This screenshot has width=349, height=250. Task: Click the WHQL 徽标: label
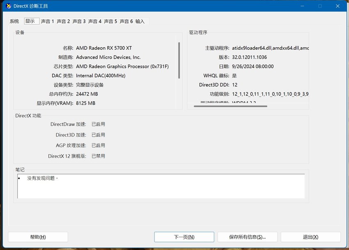click(x=216, y=76)
